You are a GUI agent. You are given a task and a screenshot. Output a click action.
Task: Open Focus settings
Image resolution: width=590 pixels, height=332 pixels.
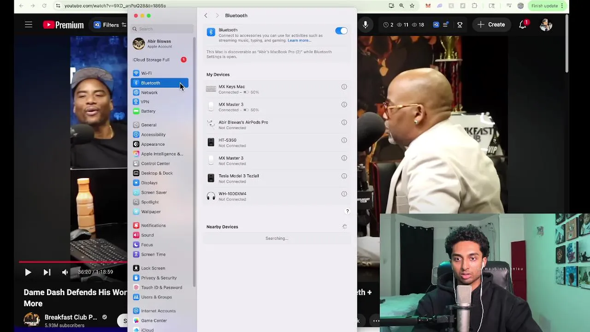click(x=159, y=245)
